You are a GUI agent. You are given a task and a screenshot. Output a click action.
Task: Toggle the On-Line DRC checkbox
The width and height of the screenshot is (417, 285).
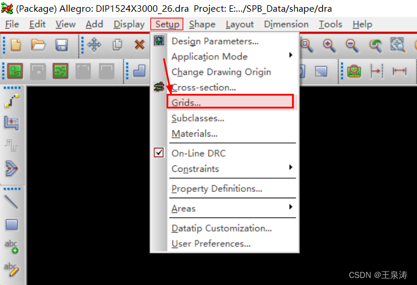point(159,153)
